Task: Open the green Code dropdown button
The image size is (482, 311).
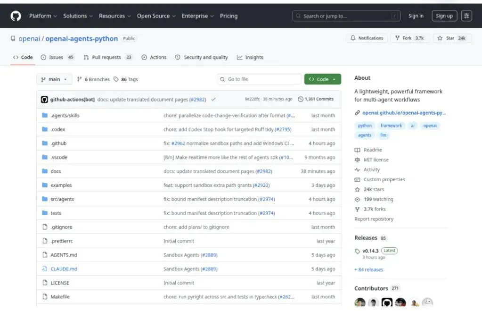Action: pyautogui.click(x=322, y=79)
